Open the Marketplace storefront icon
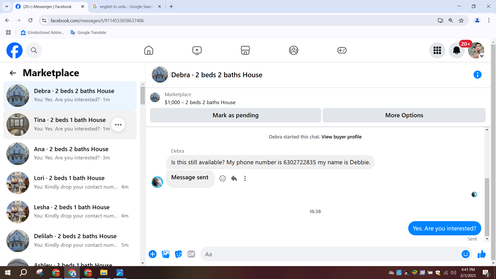 [245, 50]
